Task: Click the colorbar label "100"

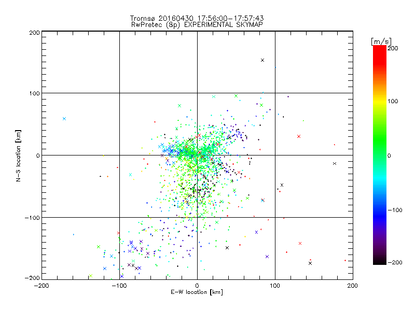Action: click(393, 101)
